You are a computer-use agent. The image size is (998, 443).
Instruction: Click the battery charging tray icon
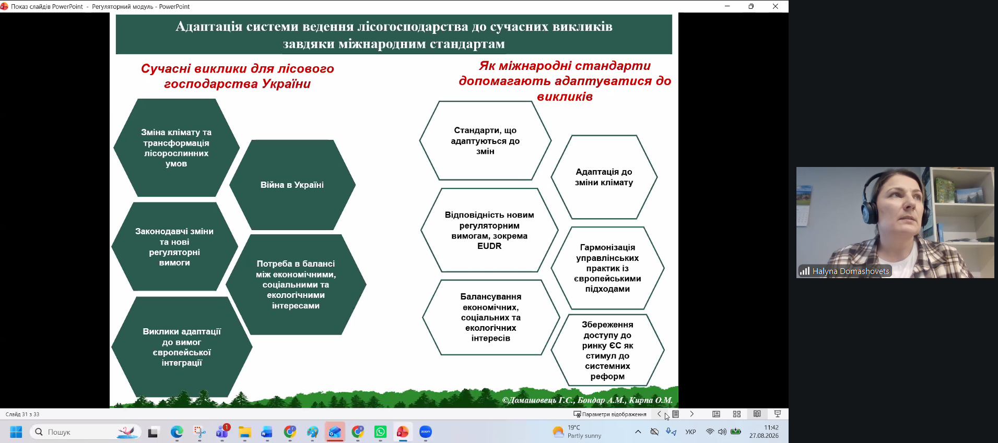(736, 432)
